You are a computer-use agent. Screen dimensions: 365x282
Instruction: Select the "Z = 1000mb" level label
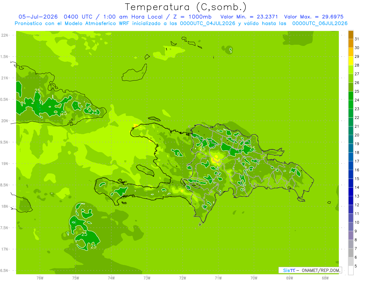click(x=192, y=17)
